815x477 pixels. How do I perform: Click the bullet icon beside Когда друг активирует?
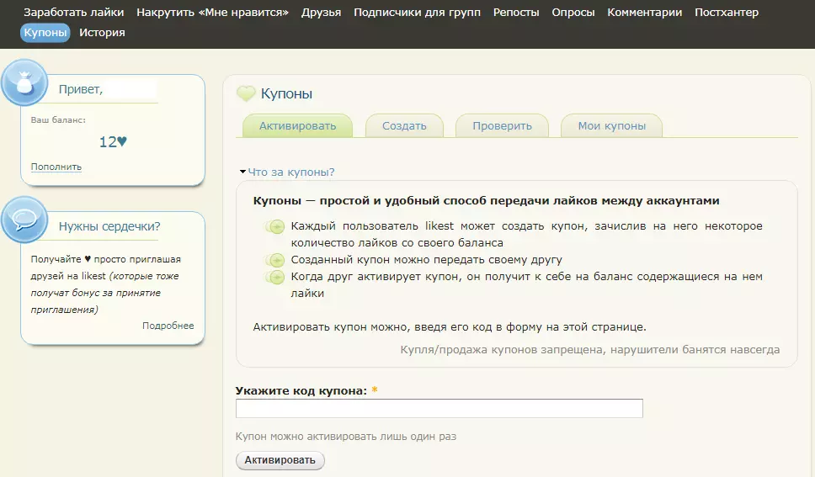[x=275, y=277]
